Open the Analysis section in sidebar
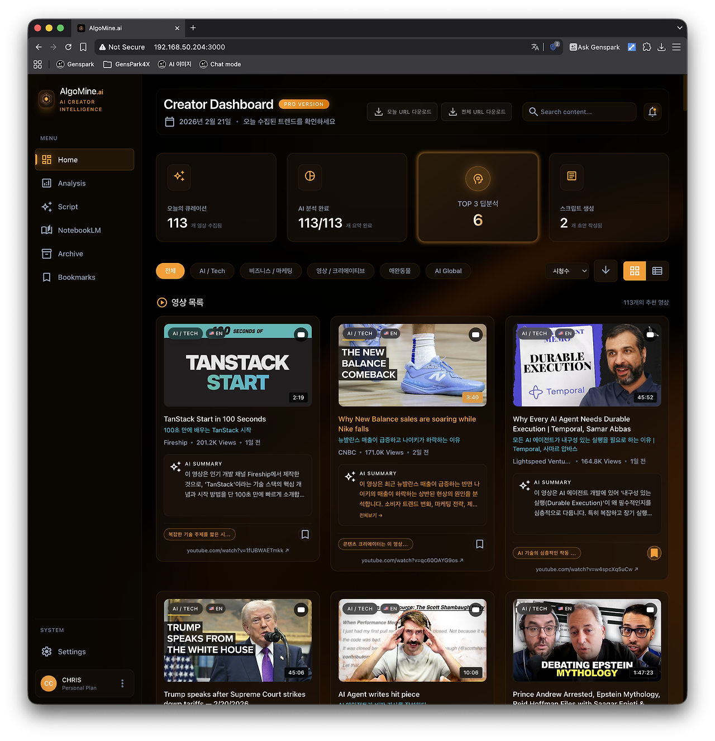715x741 pixels. [x=71, y=183]
